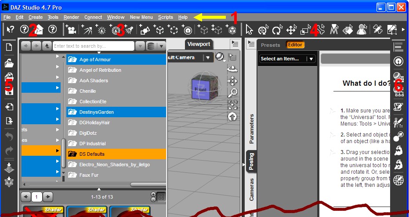
Task: Select the Geometry Editor tool
Action: click(x=392, y=30)
